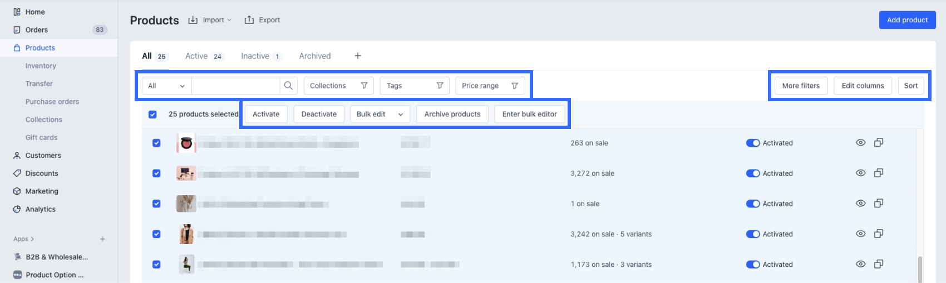The height and width of the screenshot is (283, 946).
Task: Click the Archive products button
Action: [x=452, y=114]
